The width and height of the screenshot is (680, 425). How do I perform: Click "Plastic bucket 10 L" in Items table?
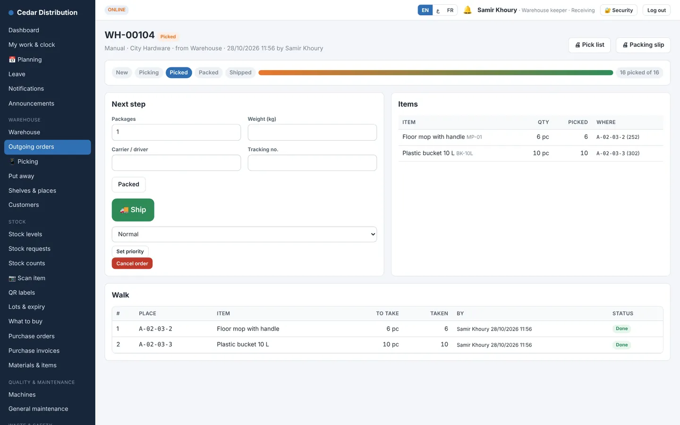428,153
